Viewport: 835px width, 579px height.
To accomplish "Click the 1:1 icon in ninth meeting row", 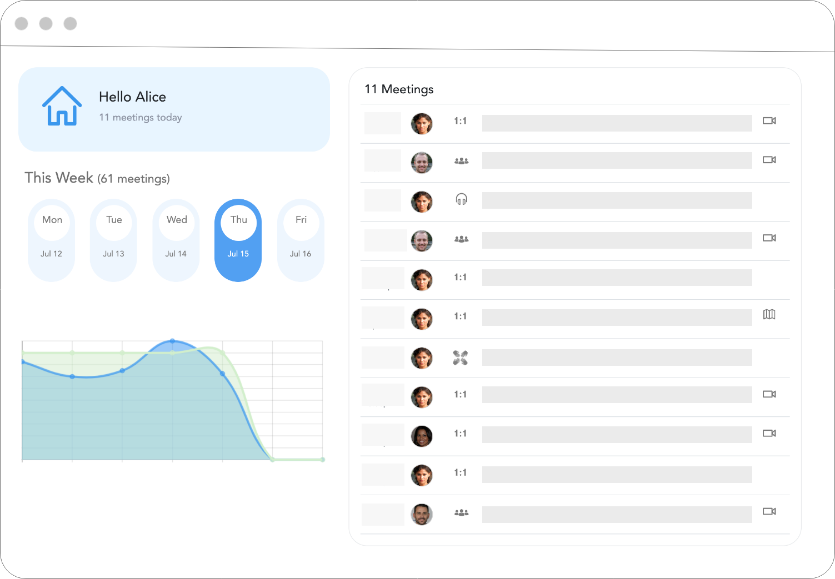I will [x=461, y=434].
